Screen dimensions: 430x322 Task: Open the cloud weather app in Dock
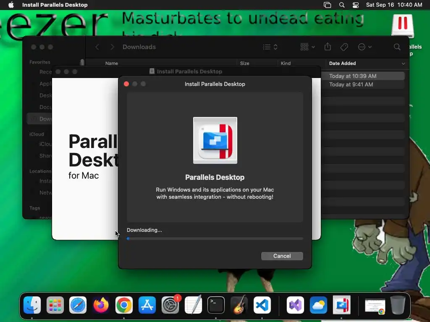[x=318, y=305]
